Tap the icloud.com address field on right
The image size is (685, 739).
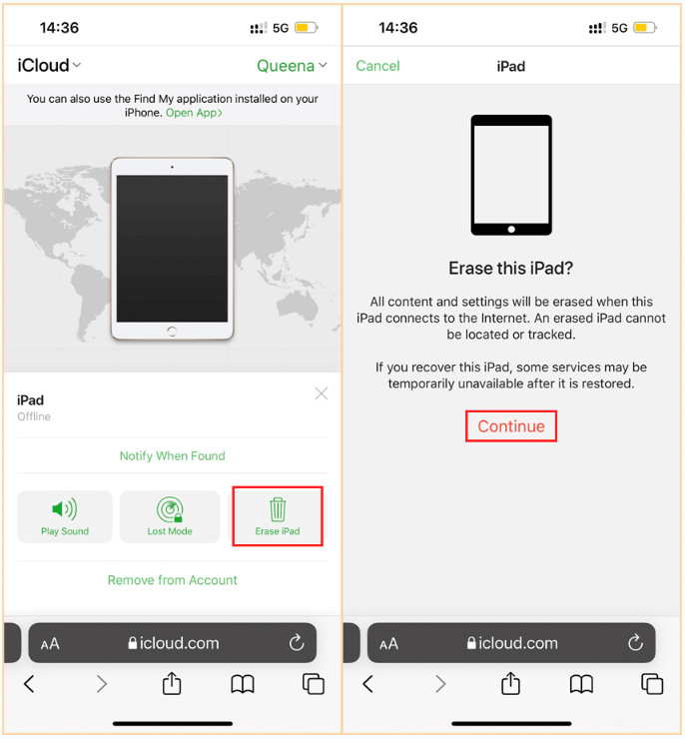511,643
